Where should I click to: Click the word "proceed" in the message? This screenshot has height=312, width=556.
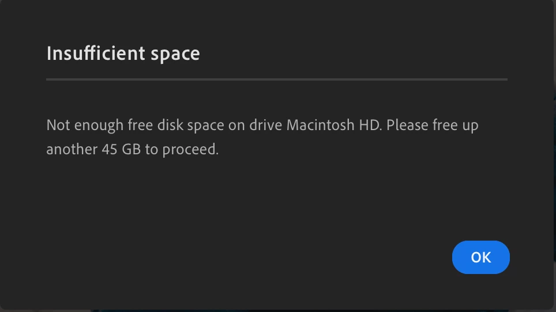tap(188, 150)
